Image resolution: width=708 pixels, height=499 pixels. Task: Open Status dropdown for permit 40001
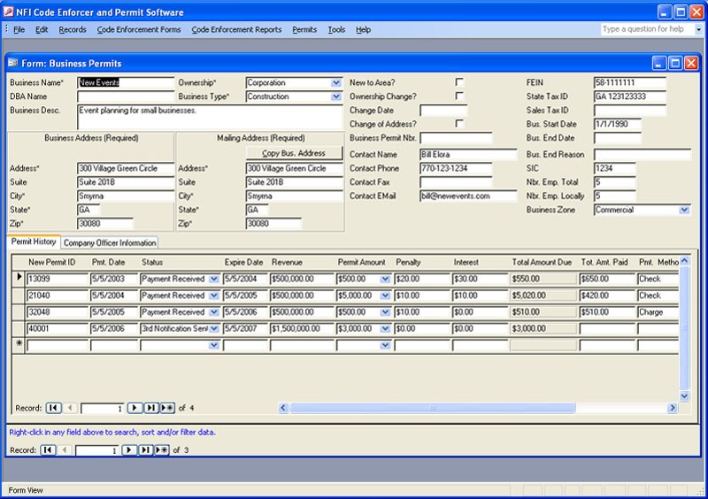pyautogui.click(x=214, y=329)
